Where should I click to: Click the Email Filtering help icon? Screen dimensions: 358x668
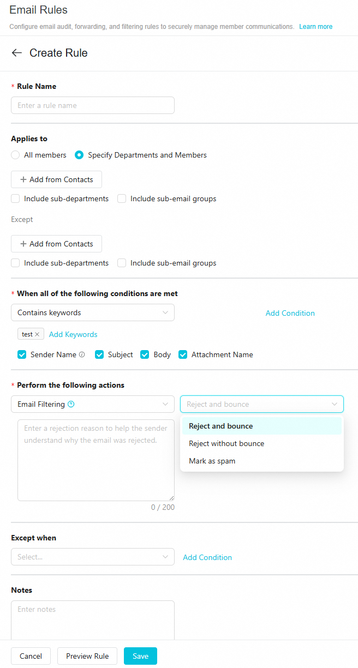[71, 404]
